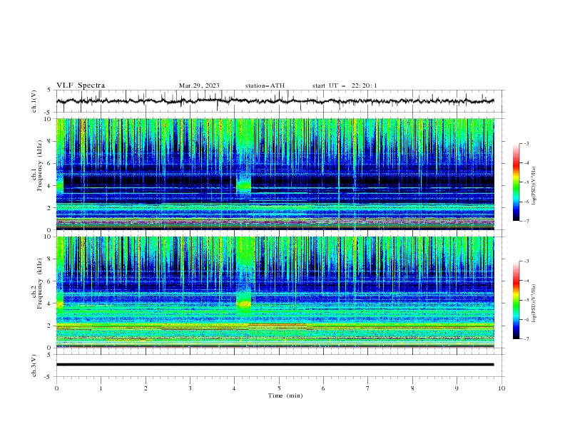
Task: Click the 4 kHz emission burst in ch.1 spectrogram near minute 4
Action: point(243,185)
